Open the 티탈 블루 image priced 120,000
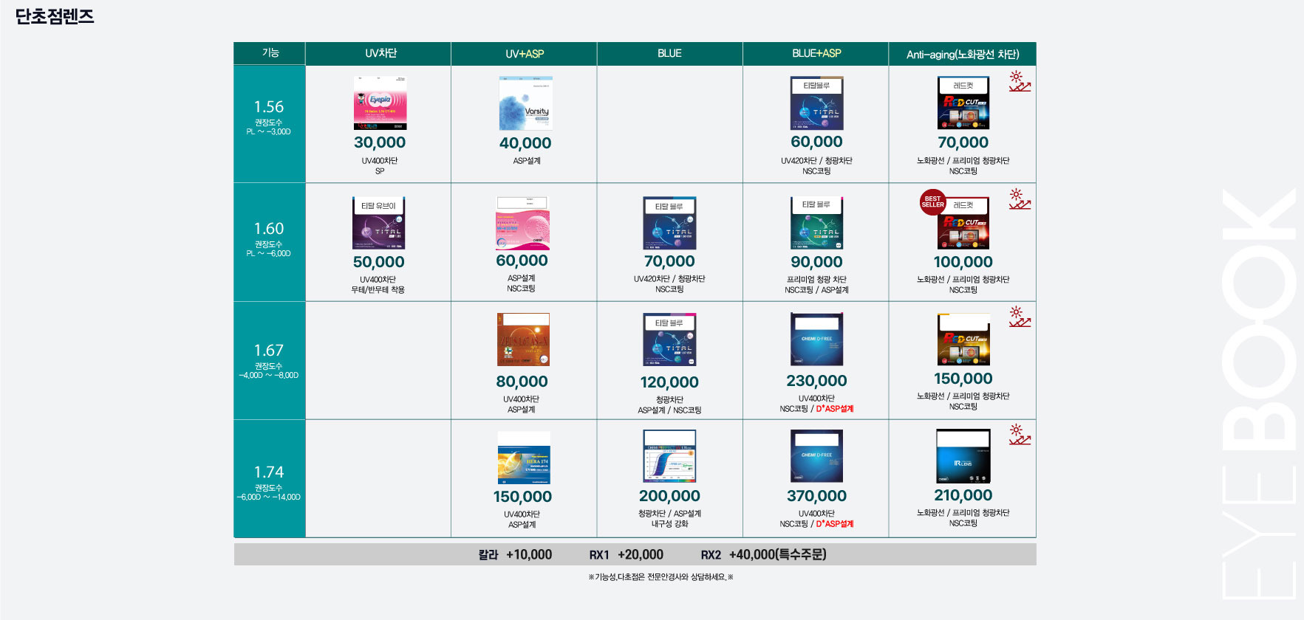Viewport: 1304px width, 620px height. (x=669, y=340)
